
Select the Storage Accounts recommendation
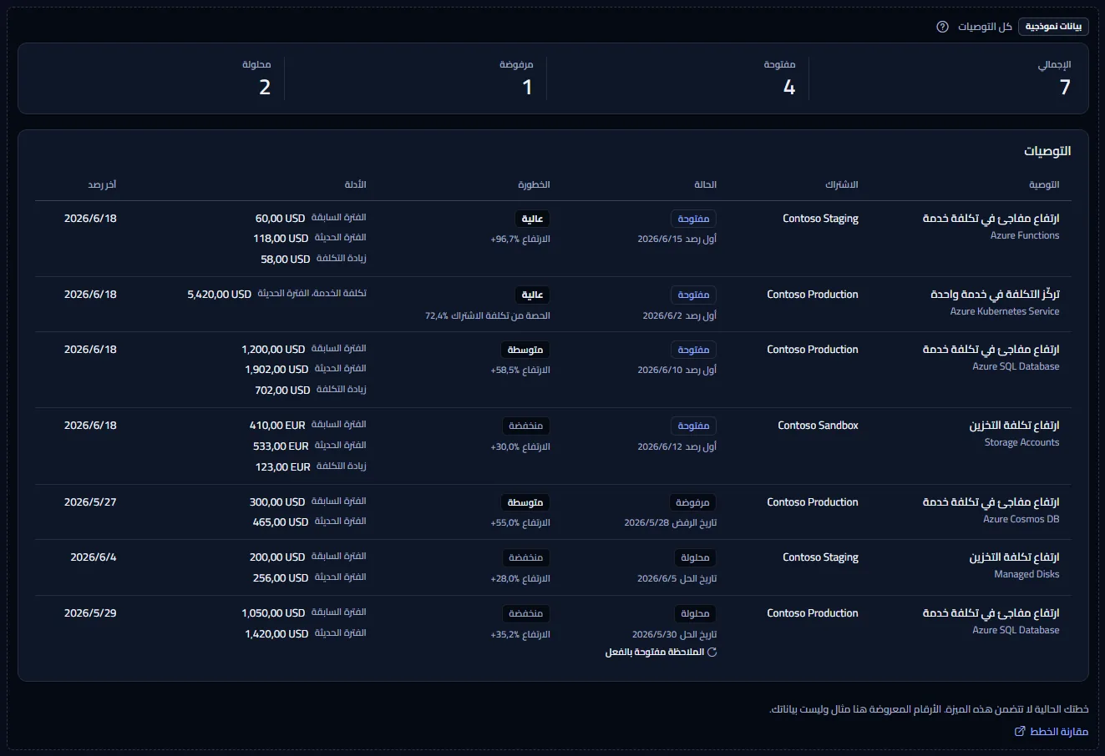553,446
